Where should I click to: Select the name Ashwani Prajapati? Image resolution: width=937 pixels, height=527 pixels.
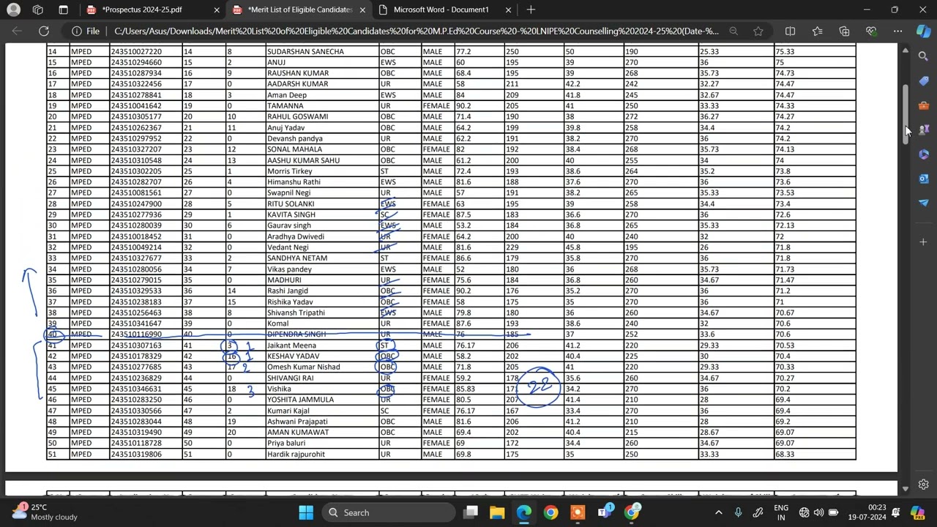pyautogui.click(x=296, y=422)
